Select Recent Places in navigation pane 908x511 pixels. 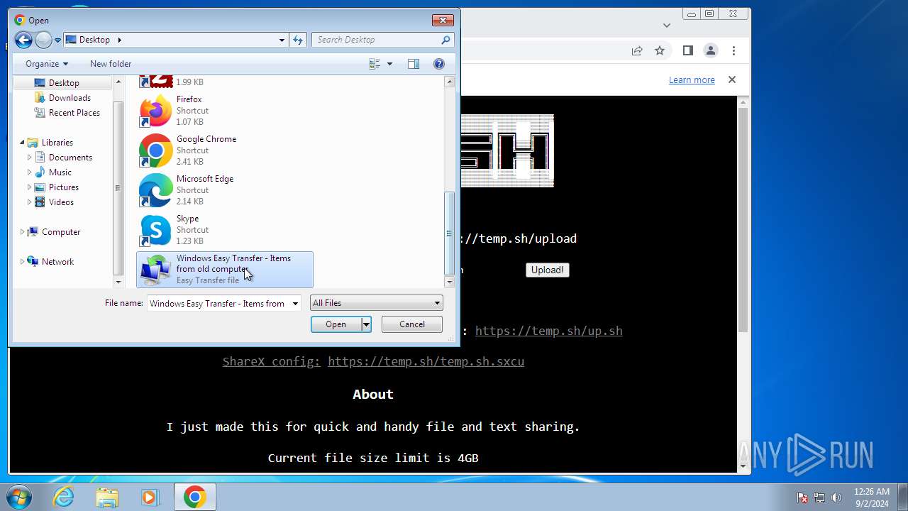coord(74,113)
